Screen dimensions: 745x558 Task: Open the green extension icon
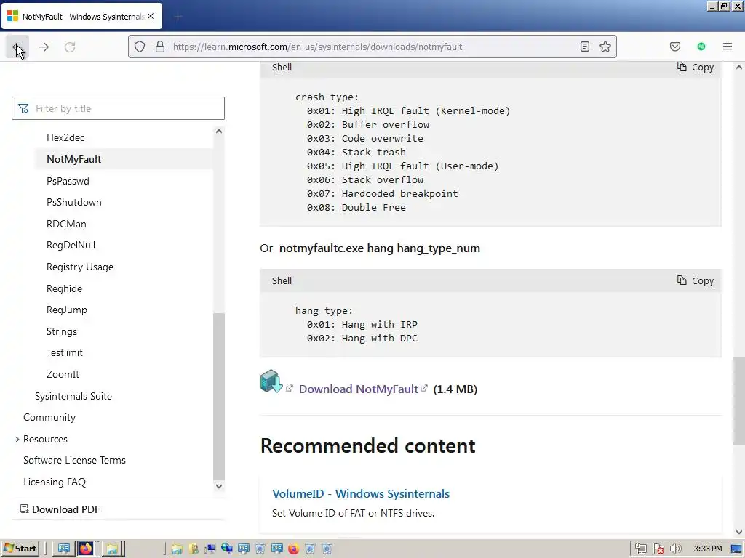point(701,46)
